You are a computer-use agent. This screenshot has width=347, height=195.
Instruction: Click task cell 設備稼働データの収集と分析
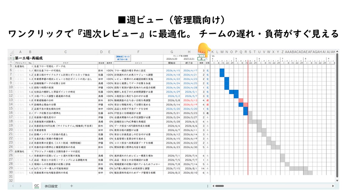tap(65, 83)
